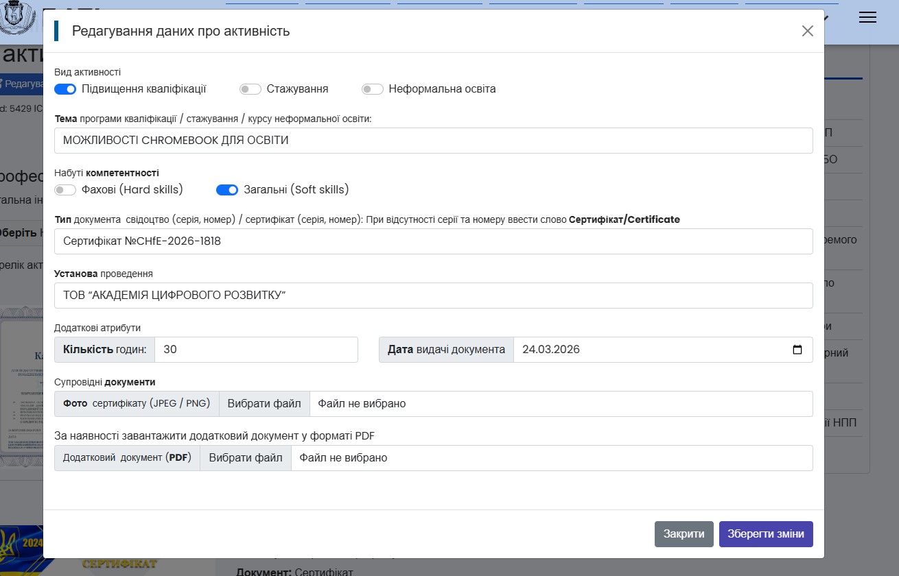Edit the certificate number field
The image size is (899, 576).
coord(434,241)
